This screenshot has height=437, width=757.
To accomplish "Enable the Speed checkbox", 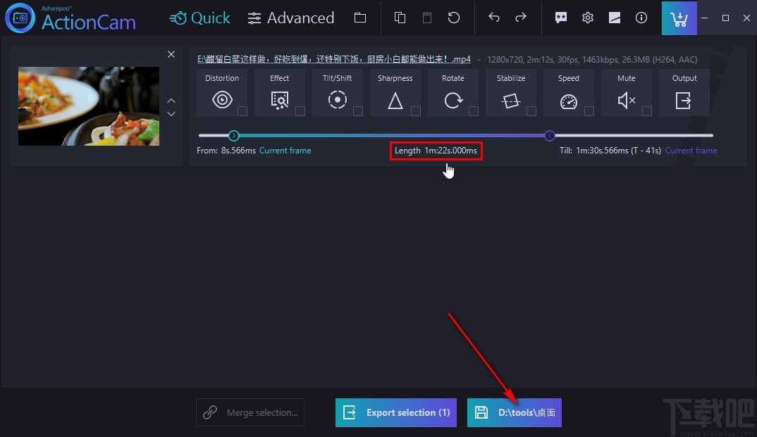I will pyautogui.click(x=589, y=111).
